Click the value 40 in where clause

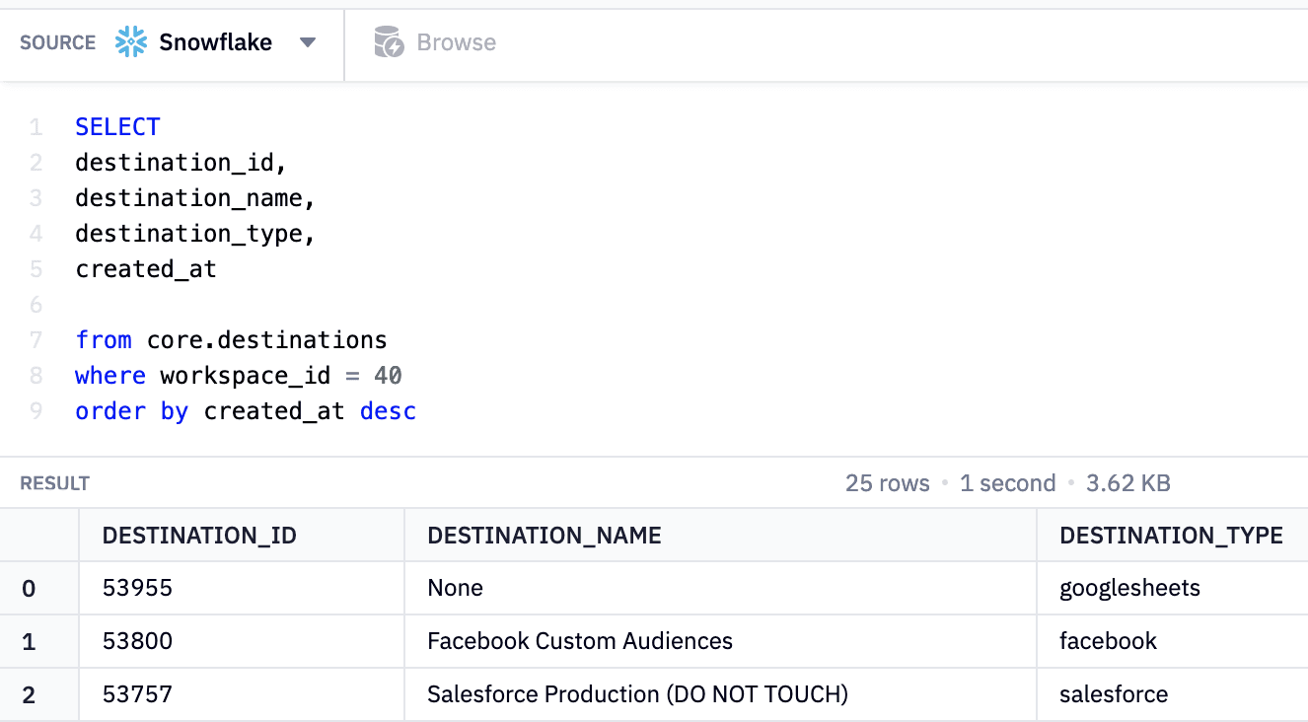coord(388,376)
